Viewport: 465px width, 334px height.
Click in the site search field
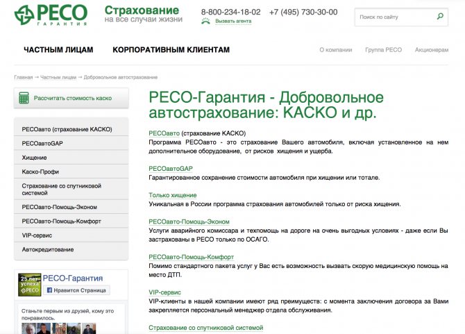click(x=392, y=16)
